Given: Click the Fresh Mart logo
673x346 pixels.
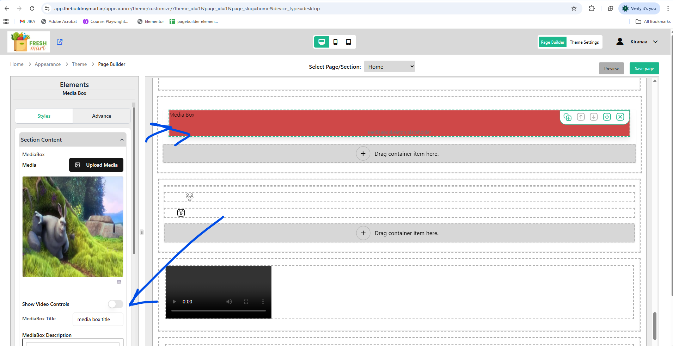Looking at the screenshot, I should [29, 42].
